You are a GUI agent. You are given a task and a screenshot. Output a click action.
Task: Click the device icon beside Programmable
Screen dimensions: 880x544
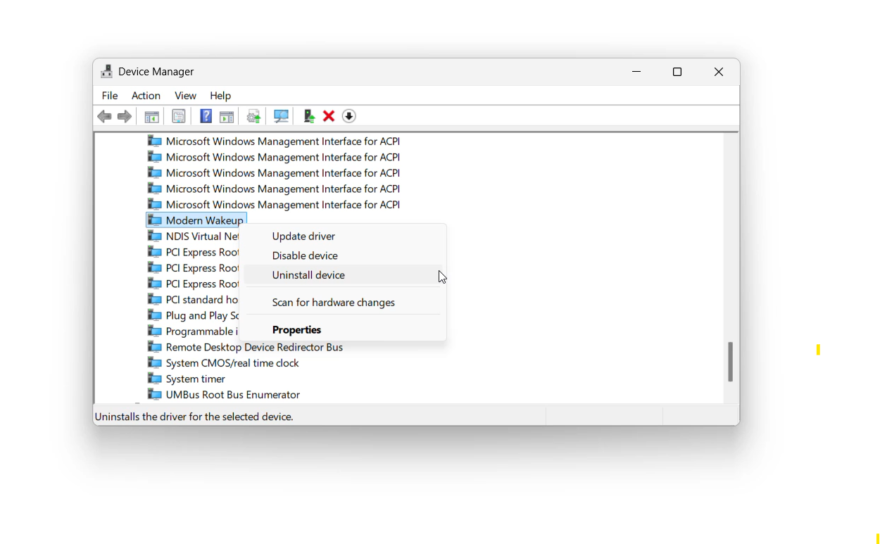point(155,331)
